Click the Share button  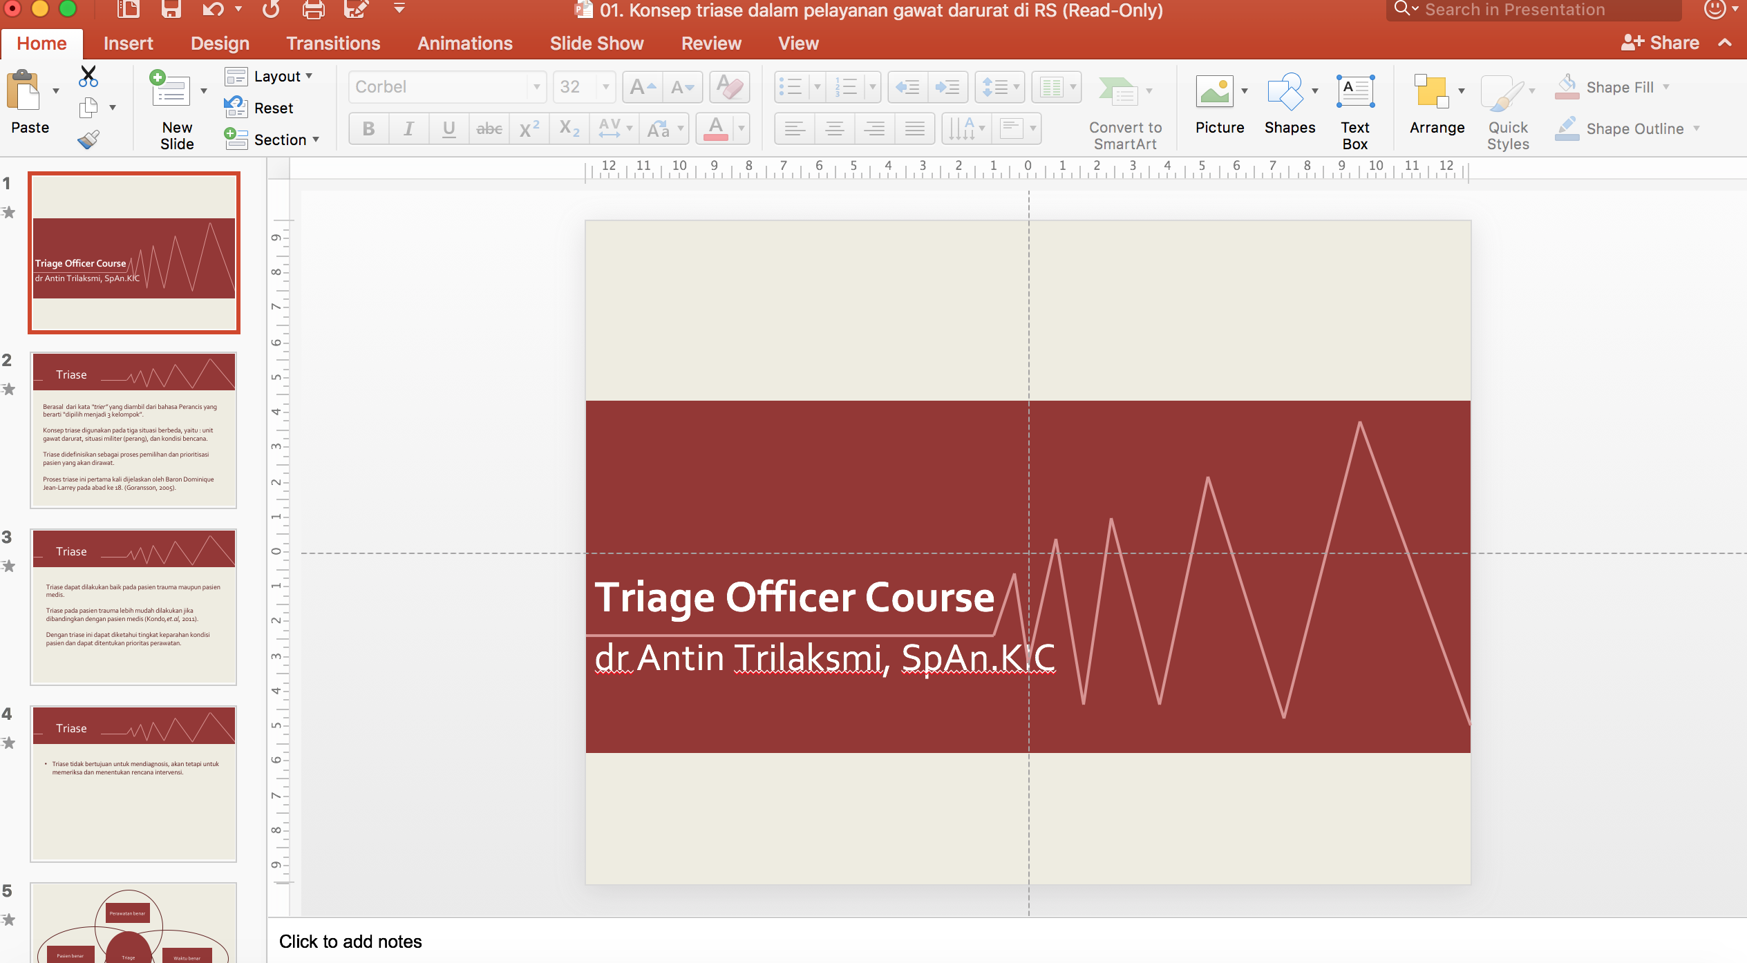click(x=1660, y=43)
